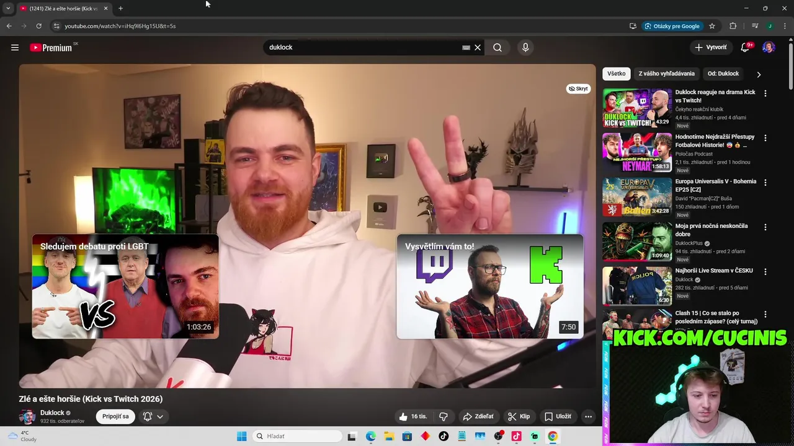Open options for Duklock reaguje na drama video

[x=765, y=94]
